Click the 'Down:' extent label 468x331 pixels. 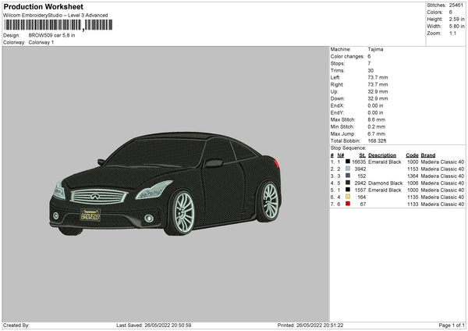coord(337,98)
